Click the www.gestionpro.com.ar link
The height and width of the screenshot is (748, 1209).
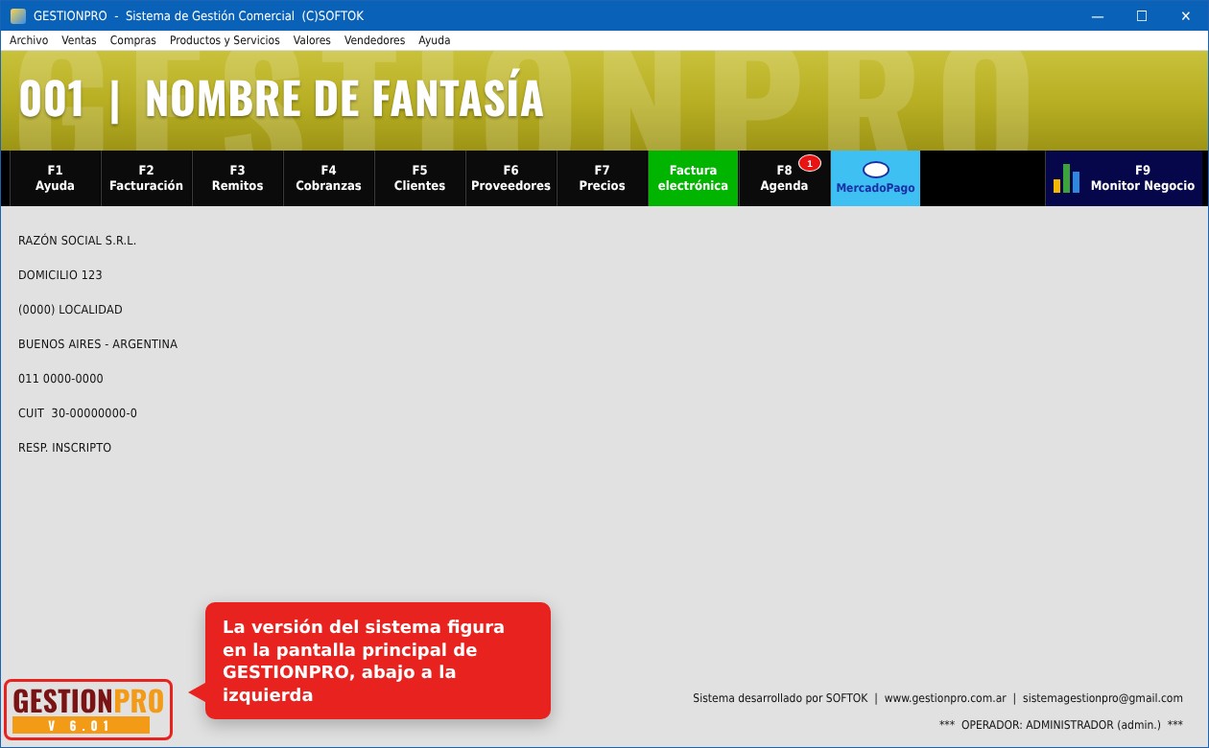pyautogui.click(x=945, y=698)
